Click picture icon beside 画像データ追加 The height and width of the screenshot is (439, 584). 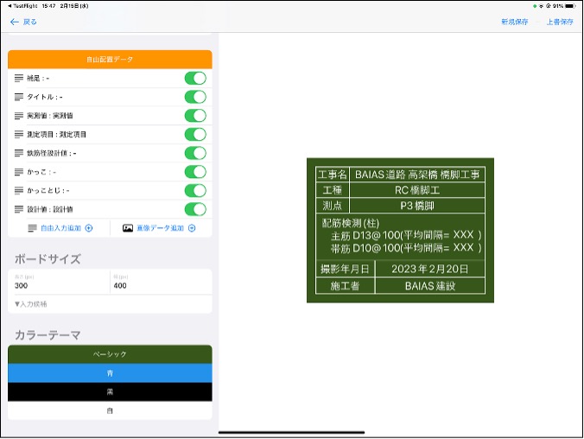point(128,228)
